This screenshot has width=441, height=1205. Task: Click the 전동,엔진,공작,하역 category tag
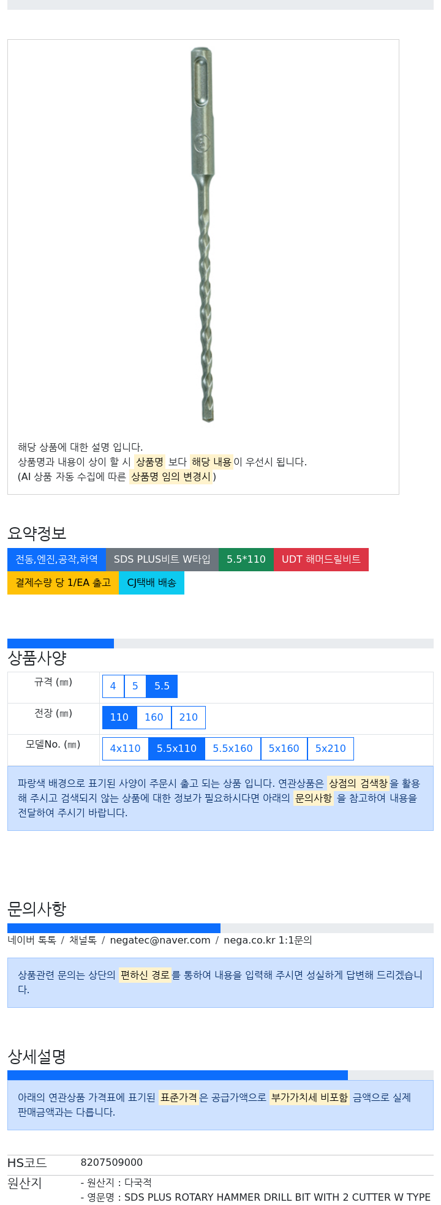pos(56,560)
